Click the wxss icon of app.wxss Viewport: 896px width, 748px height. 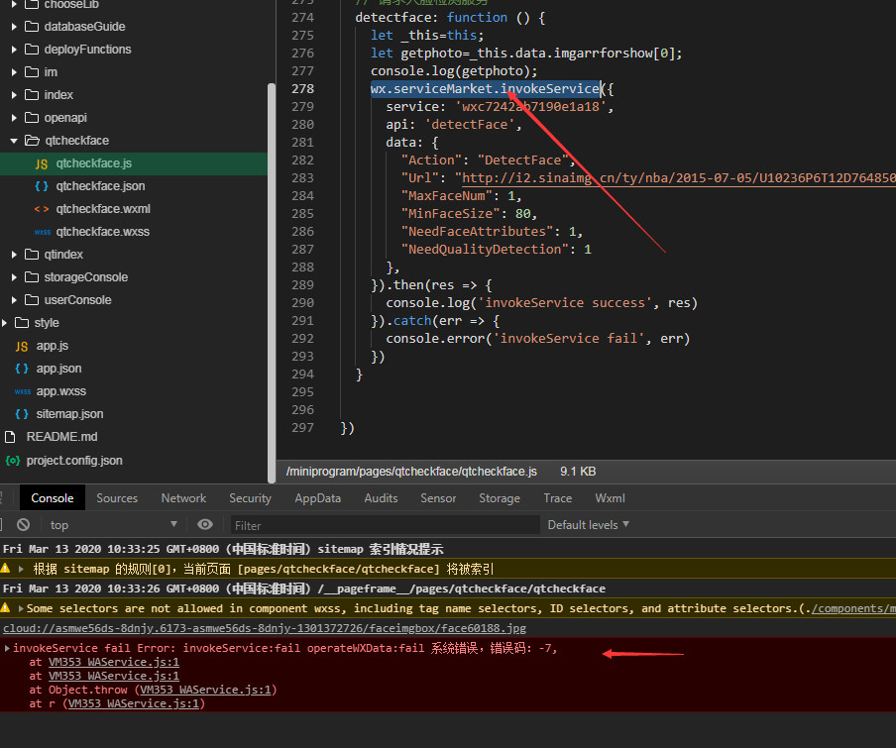click(23, 391)
